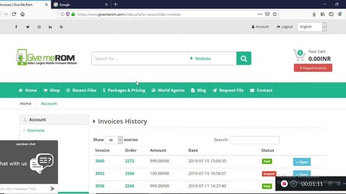The height and width of the screenshot is (194, 346).
Task: Open the Instagram social icon
Action: coord(39,27)
